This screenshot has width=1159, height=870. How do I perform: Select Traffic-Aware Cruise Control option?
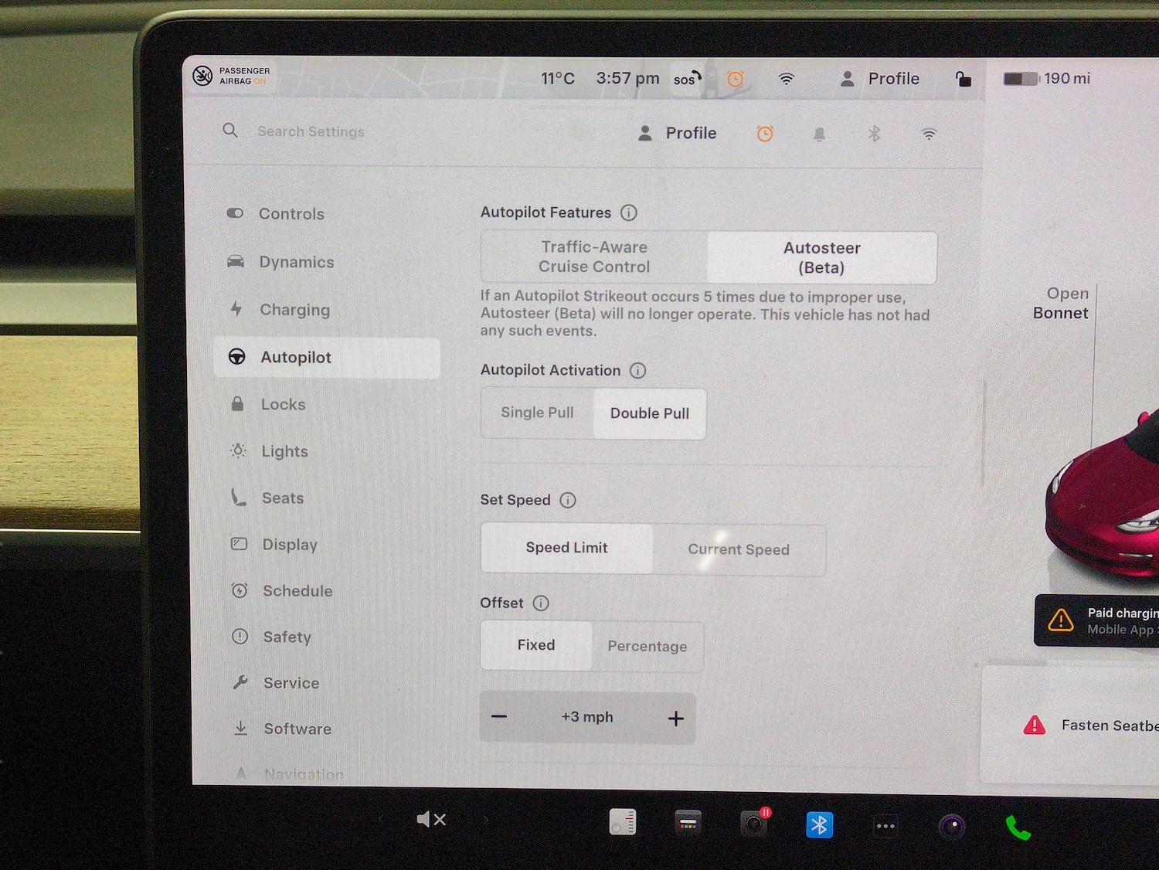pos(594,257)
